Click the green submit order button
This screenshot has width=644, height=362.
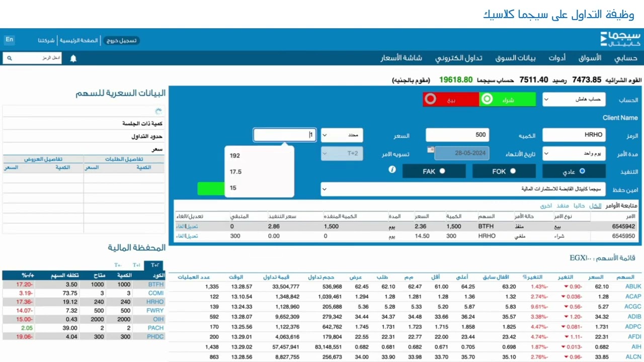(x=211, y=189)
